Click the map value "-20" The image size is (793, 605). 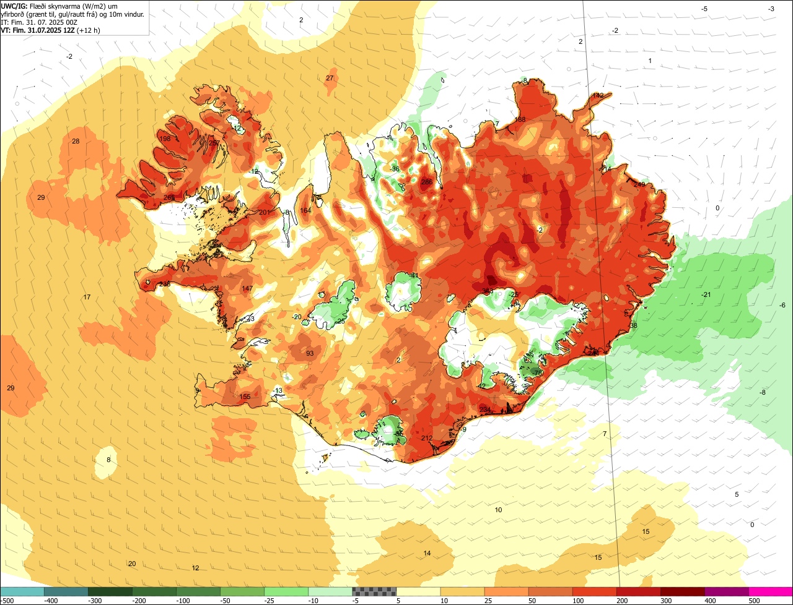297,317
